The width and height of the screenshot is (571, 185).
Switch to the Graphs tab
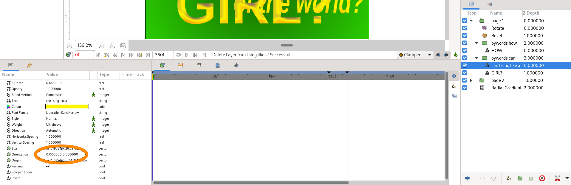click(181, 65)
